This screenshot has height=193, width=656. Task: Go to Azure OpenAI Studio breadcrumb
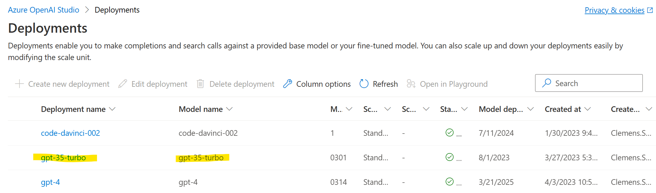pos(43,10)
